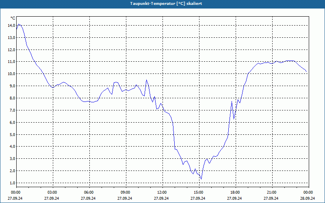325x203 pixels.
Task: Click the chart title Taupunkt-Temperatur [°C] skaliert
Action: coord(166,4)
